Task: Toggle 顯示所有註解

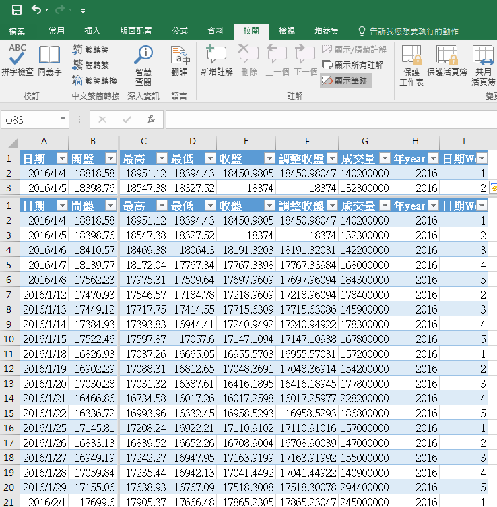Action: (x=352, y=65)
